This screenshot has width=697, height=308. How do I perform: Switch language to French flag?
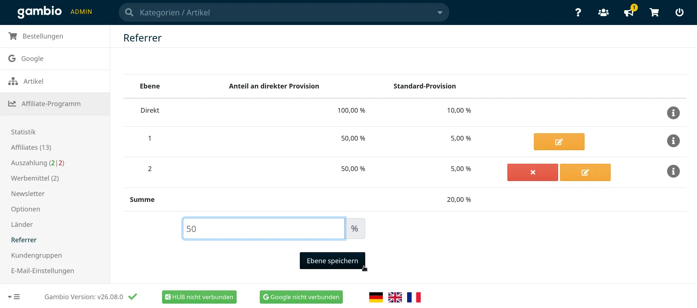pos(414,297)
